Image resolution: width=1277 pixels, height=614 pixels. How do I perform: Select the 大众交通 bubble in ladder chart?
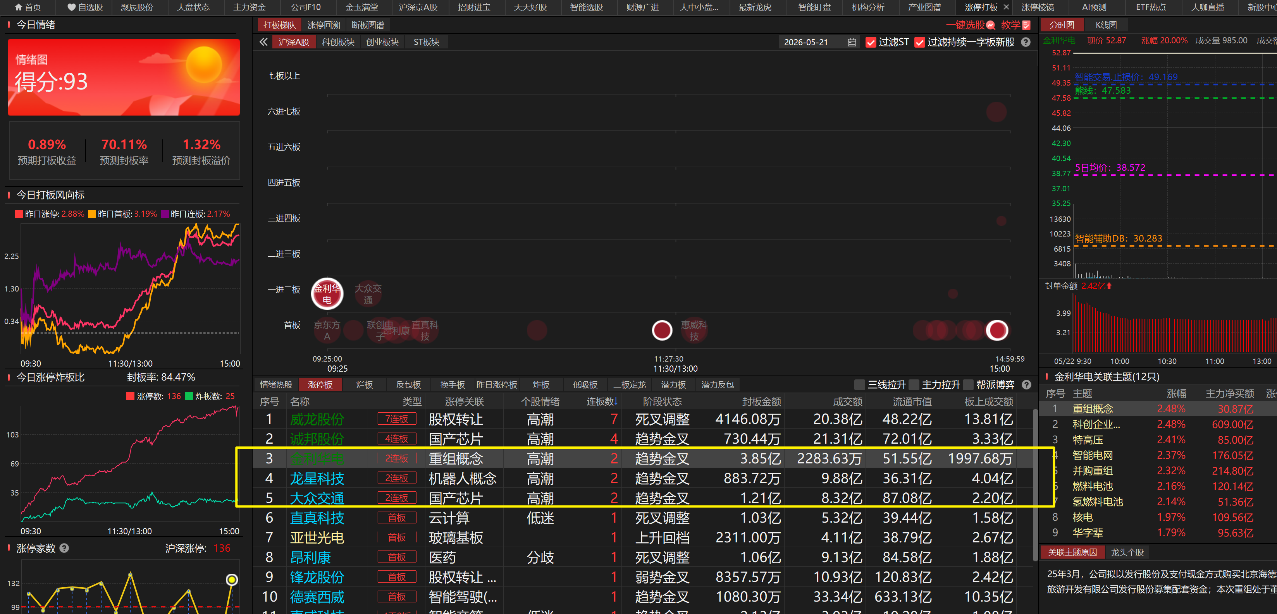coord(368,293)
